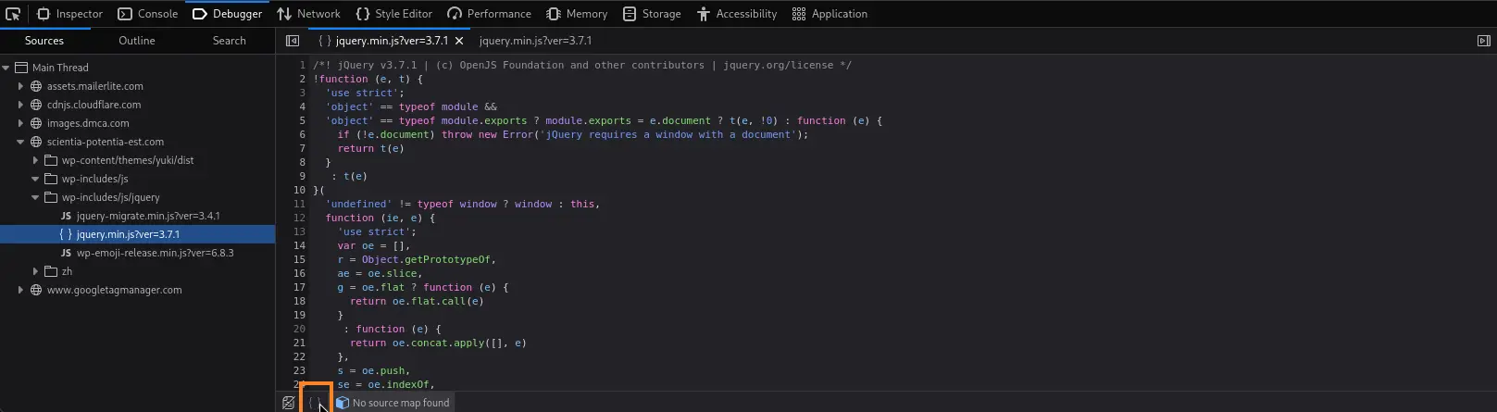The image size is (1497, 412).
Task: Set breakpoint on line 18 gutter
Action: click(299, 301)
